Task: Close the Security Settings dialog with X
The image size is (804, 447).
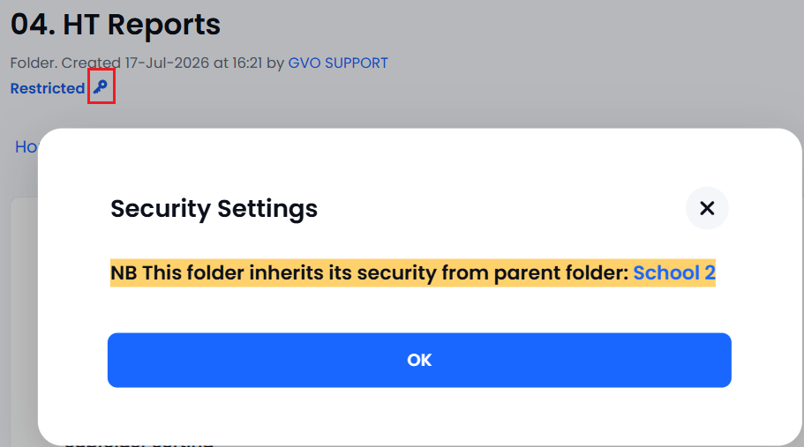Action: 707,208
